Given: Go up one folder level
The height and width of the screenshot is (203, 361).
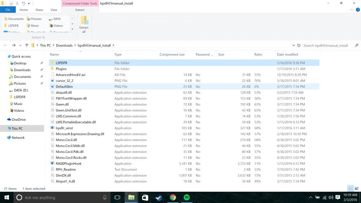Looking at the screenshot, I should [27, 45].
